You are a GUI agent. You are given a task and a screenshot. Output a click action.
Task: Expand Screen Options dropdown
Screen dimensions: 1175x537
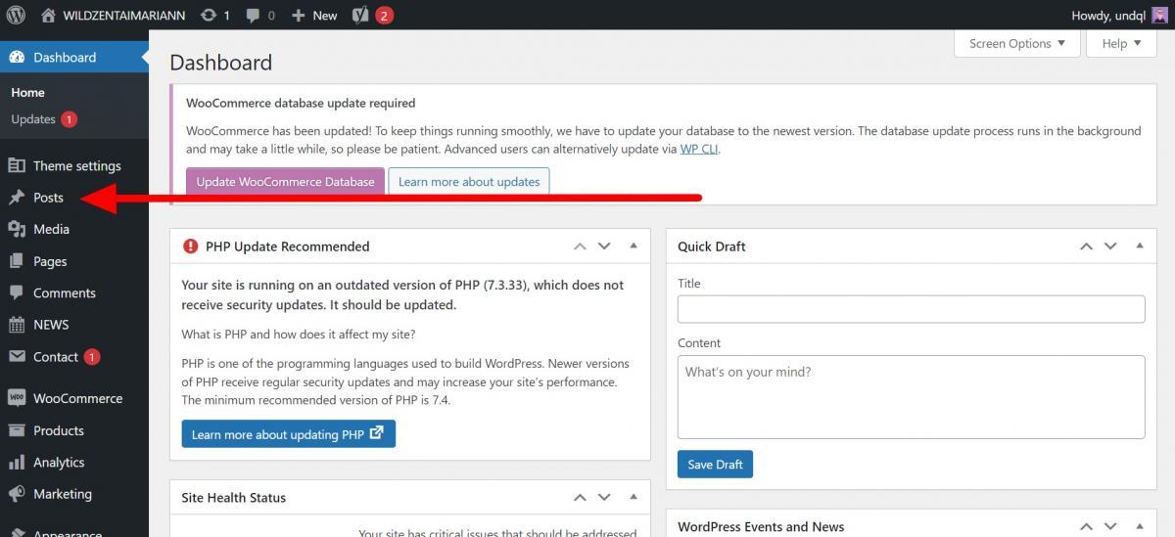(1016, 43)
